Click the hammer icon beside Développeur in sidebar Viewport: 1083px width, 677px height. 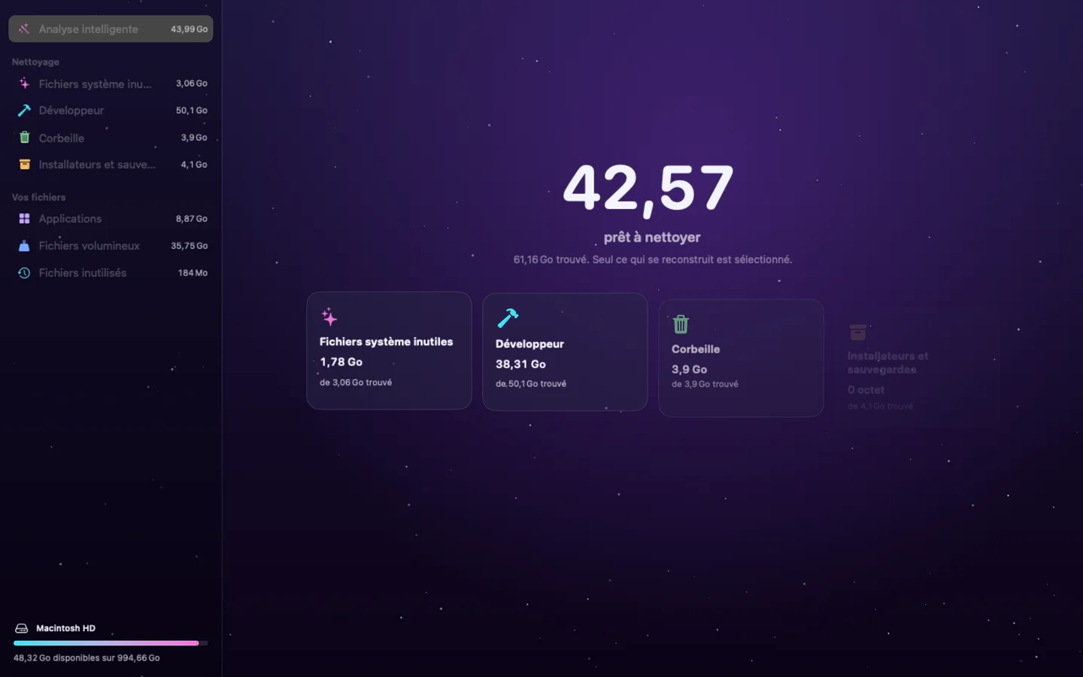tap(24, 111)
